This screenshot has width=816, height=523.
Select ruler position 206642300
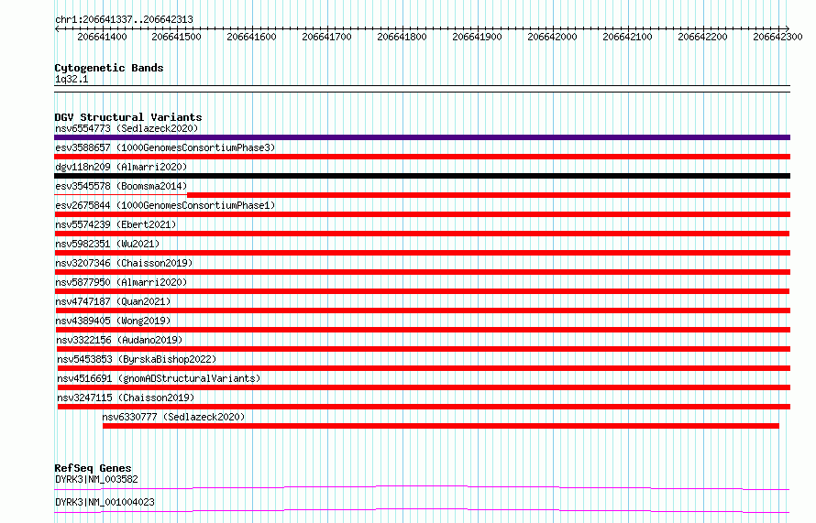click(x=778, y=37)
